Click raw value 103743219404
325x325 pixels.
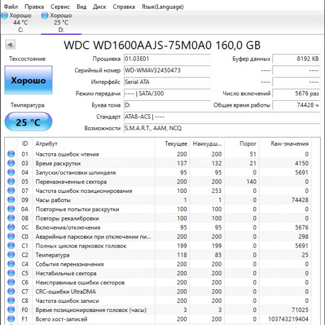pyautogui.click(x=288, y=319)
